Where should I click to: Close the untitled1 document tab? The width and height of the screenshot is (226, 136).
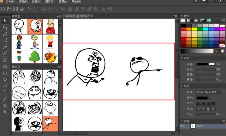click(92, 16)
